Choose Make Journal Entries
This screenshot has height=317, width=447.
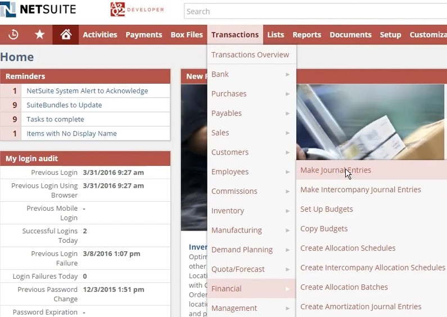click(x=372, y=170)
